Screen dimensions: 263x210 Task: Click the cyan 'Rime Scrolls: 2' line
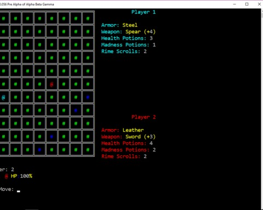tap(124, 51)
